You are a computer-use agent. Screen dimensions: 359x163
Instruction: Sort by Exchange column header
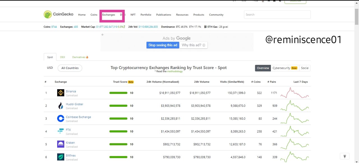pos(61,82)
